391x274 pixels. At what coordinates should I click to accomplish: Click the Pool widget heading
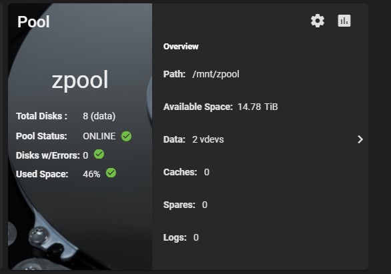click(x=33, y=22)
